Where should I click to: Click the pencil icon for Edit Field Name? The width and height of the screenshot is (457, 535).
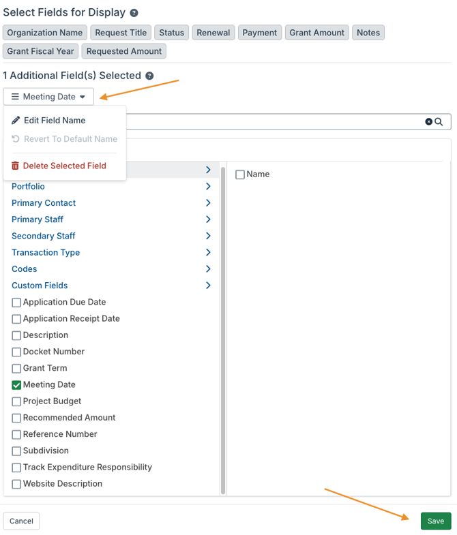pos(16,121)
